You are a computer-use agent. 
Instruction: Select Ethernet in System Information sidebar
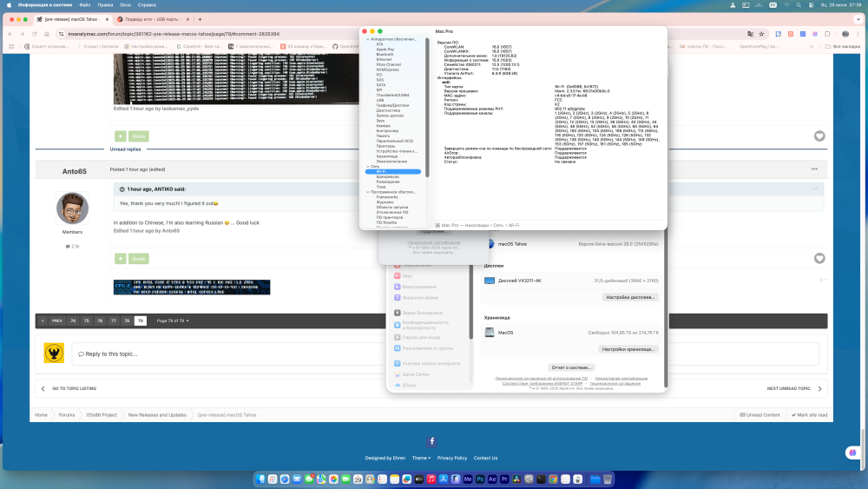384,59
